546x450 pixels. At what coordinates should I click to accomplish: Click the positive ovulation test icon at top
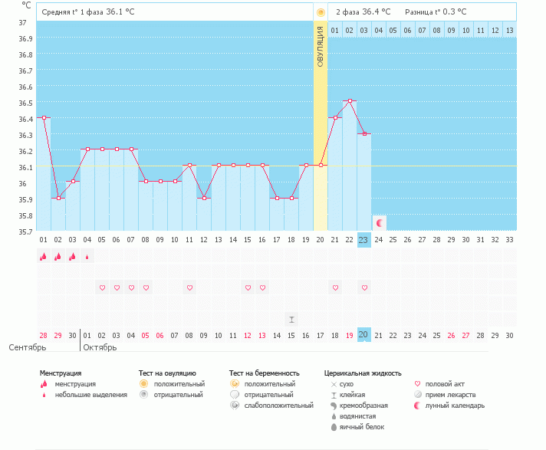(321, 12)
